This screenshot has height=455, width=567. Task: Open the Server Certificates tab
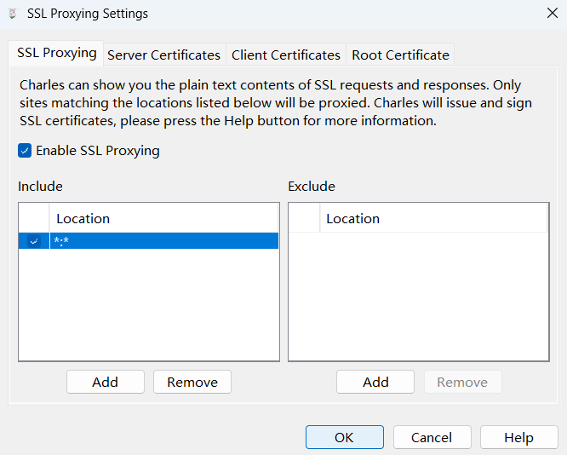(163, 55)
